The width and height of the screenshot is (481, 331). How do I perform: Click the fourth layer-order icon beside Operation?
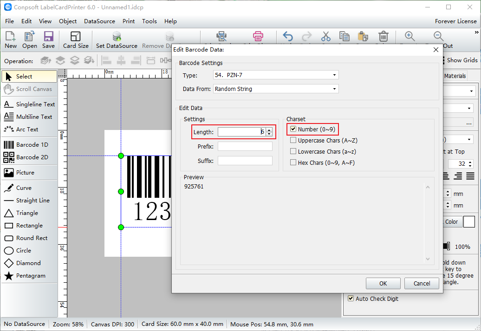[x=89, y=60]
